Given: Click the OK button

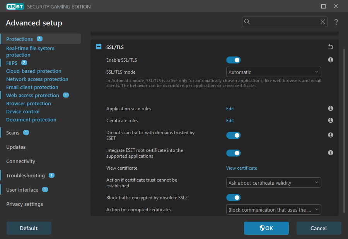Looking at the screenshot, I should pyautogui.click(x=266, y=228).
